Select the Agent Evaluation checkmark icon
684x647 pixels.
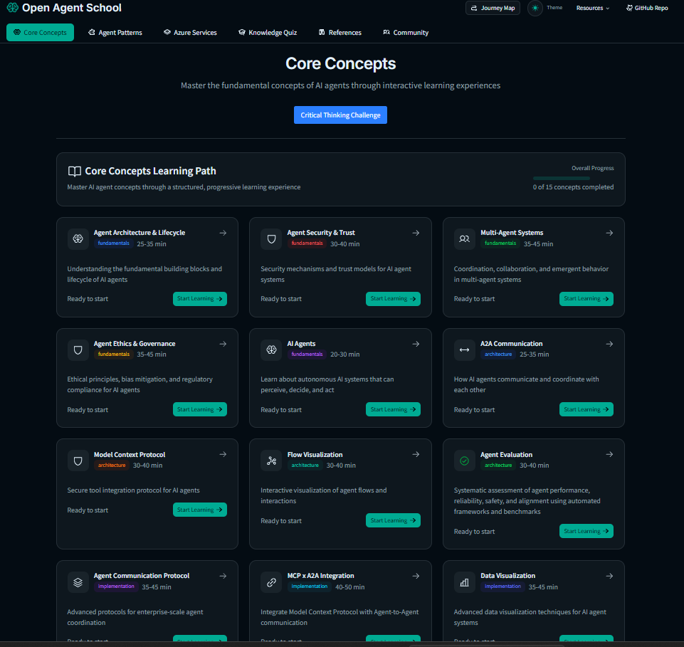(464, 461)
